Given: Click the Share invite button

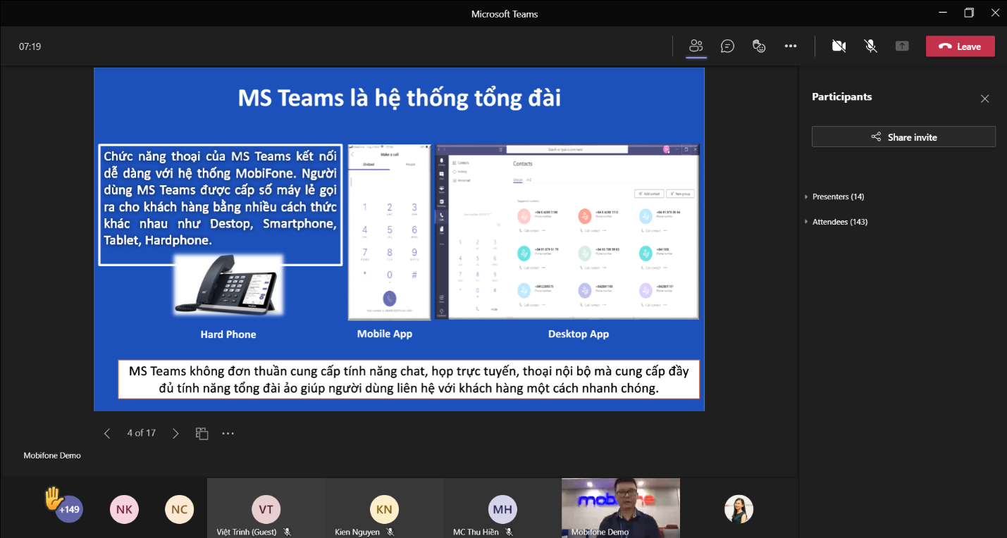Looking at the screenshot, I should [903, 137].
